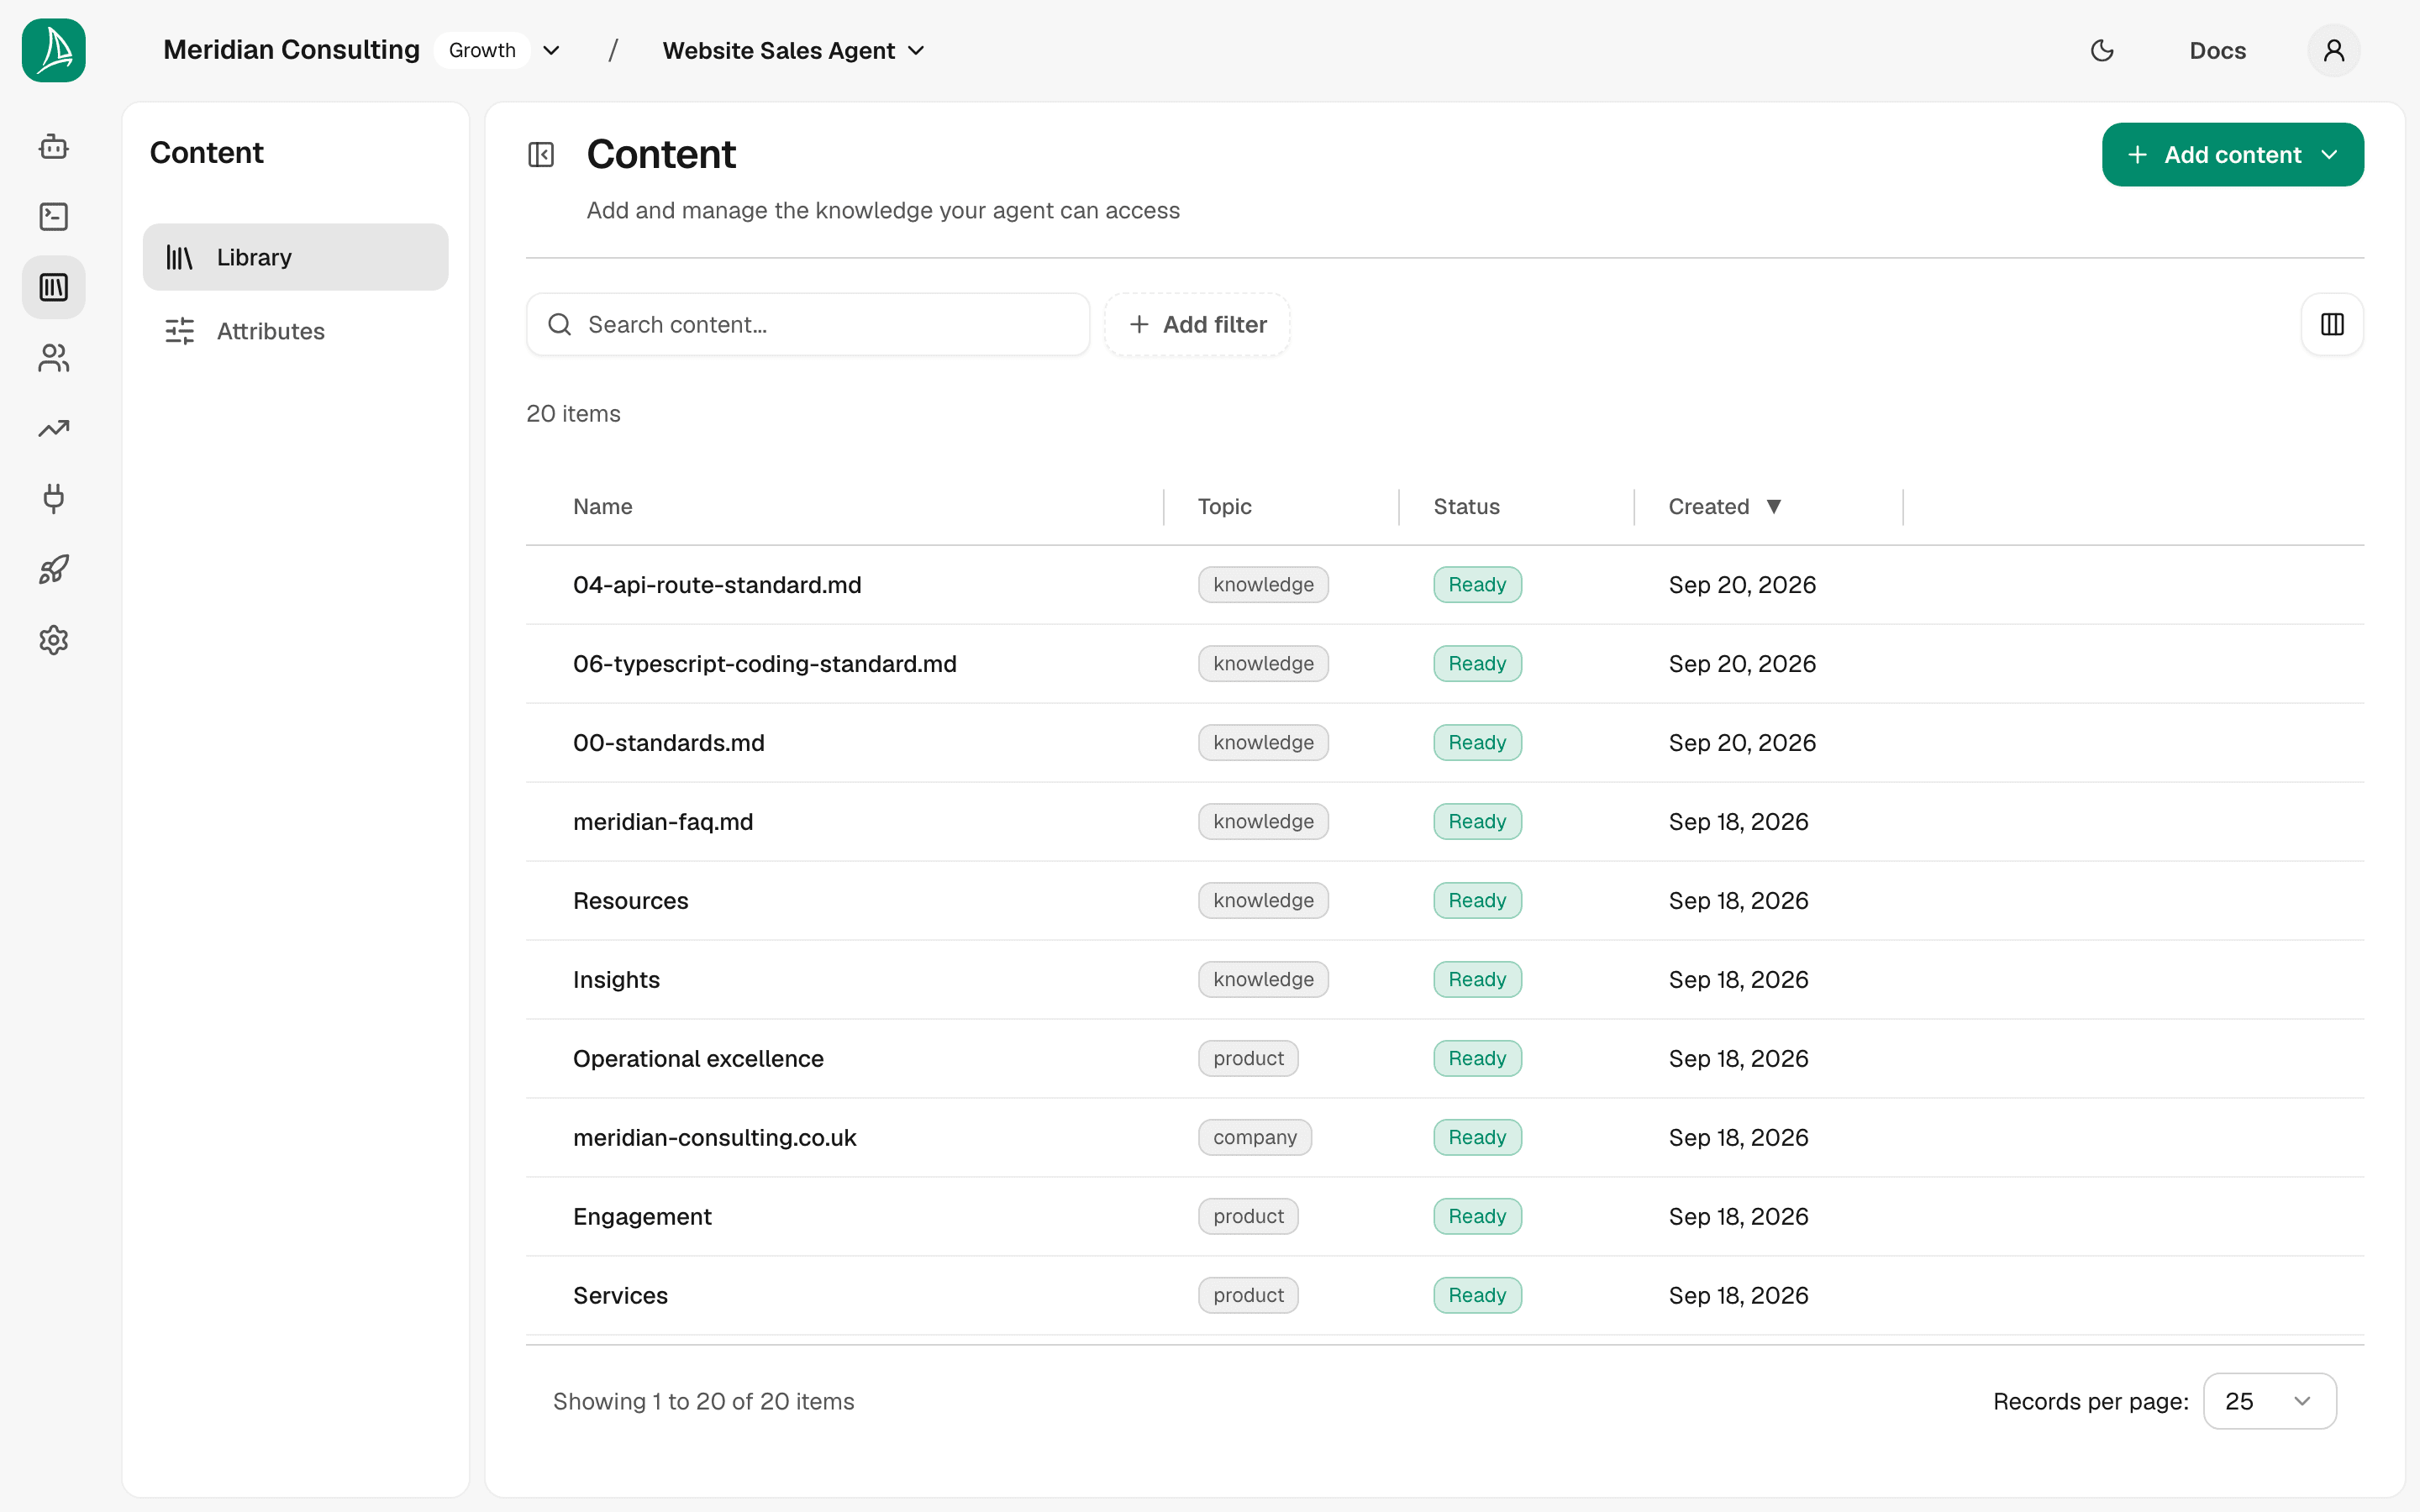Open the integrations plug sidebar icon
The height and width of the screenshot is (1512, 2420).
54,498
